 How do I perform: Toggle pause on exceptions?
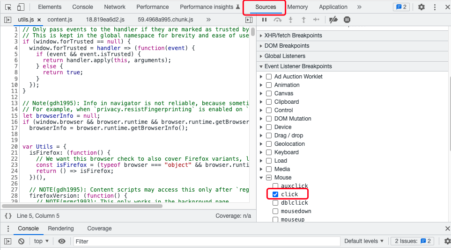347,20
